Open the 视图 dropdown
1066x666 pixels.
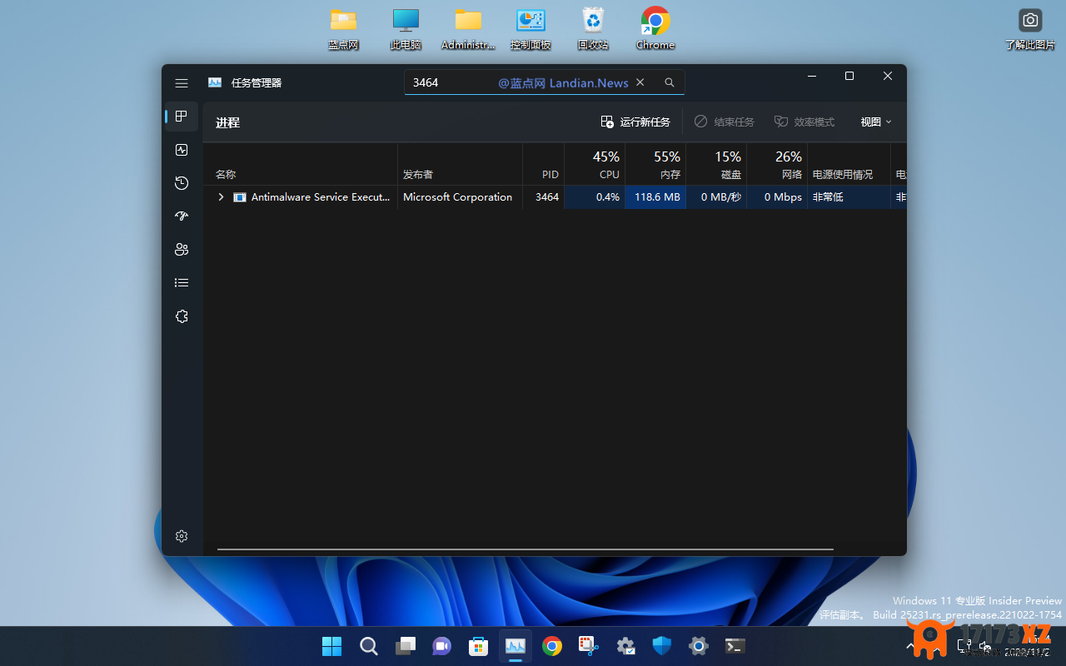876,122
